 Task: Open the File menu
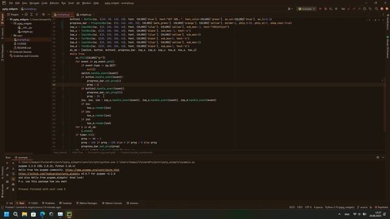[x=11, y=3]
